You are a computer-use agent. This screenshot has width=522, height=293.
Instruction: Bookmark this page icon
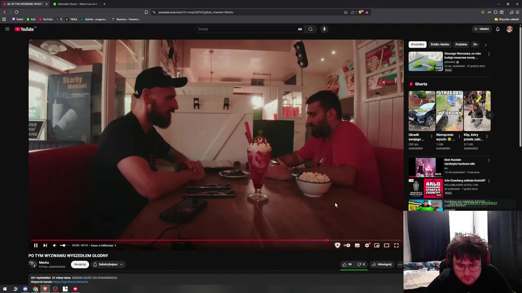pos(146,12)
